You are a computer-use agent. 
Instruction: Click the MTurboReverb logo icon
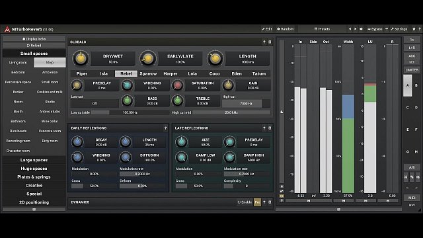pos(7,29)
